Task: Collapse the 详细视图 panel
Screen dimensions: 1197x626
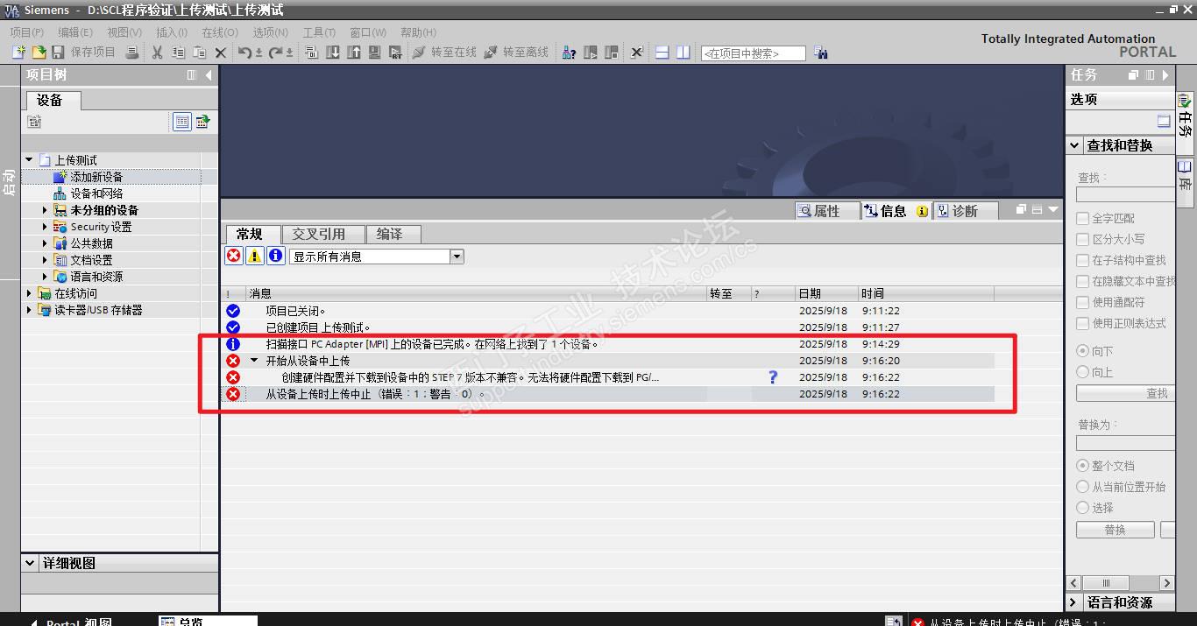Action: coord(31,563)
